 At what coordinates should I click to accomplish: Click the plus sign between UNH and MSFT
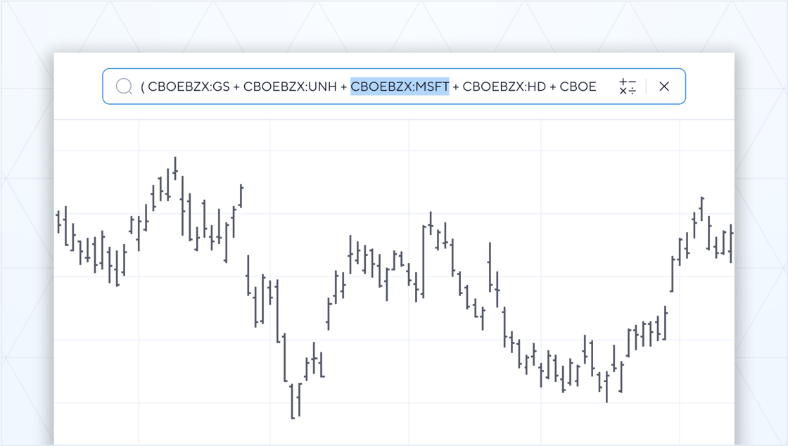pos(343,87)
